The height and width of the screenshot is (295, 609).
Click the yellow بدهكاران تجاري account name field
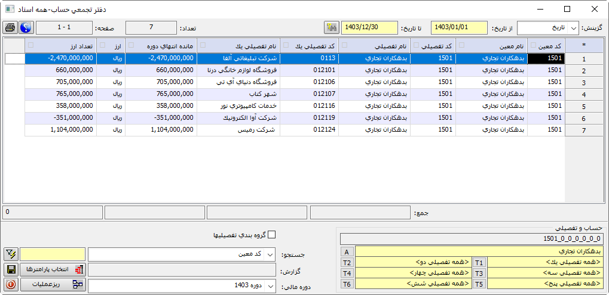click(479, 251)
